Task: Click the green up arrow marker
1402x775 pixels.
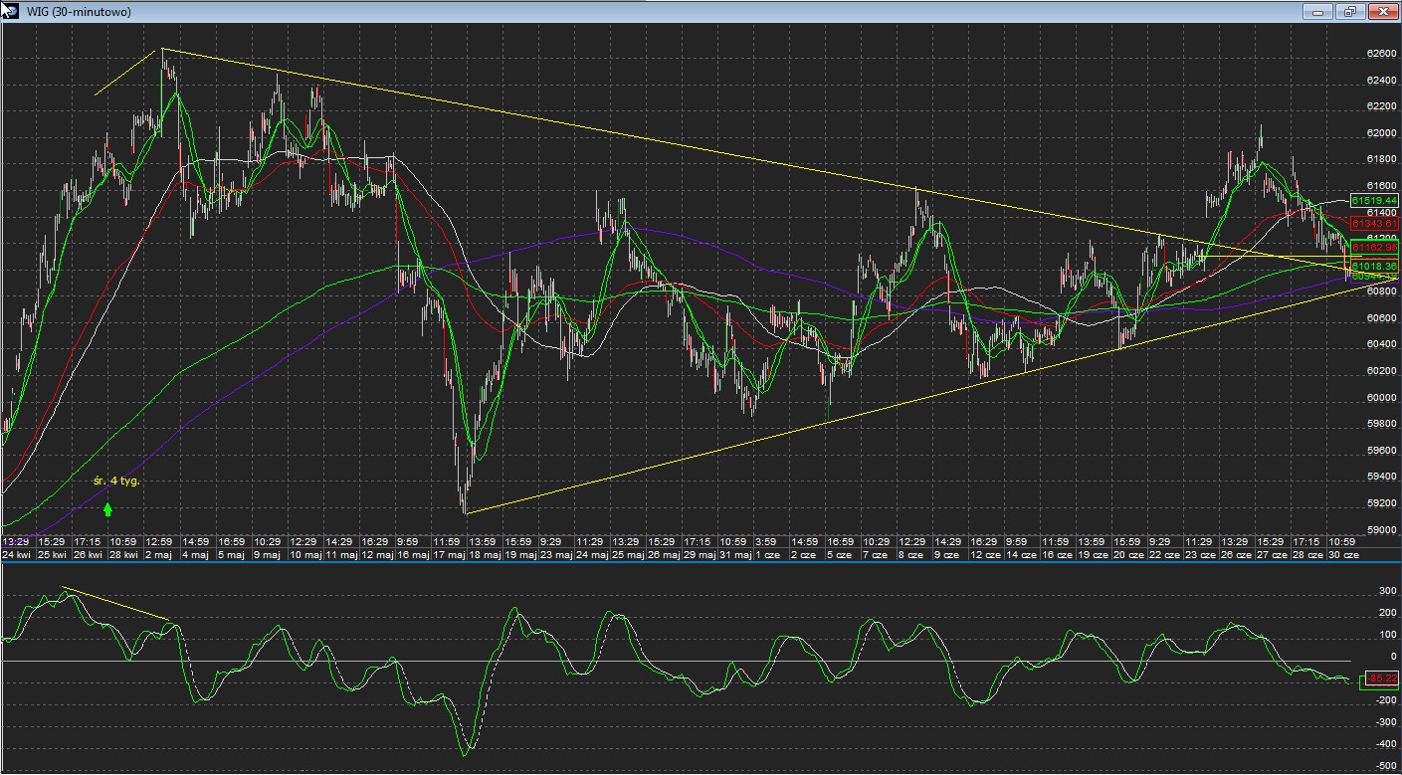Action: (107, 509)
